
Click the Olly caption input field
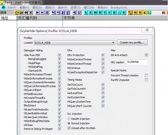click(137, 62)
